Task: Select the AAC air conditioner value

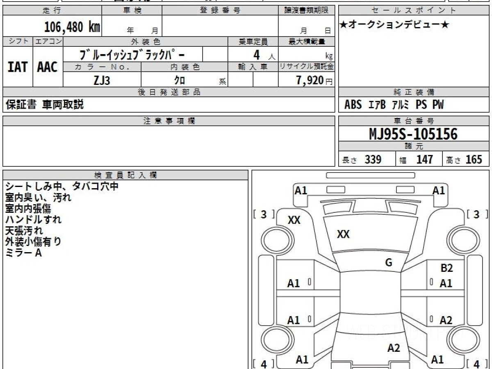Action: [x=48, y=67]
